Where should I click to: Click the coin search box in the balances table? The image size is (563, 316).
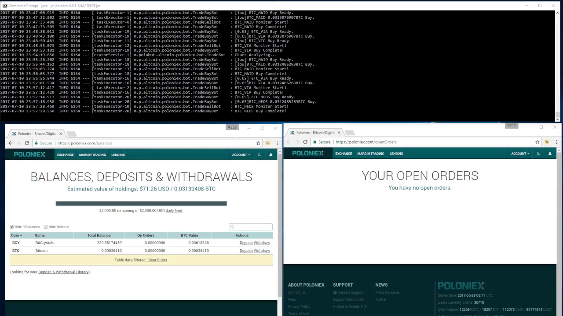(251, 227)
